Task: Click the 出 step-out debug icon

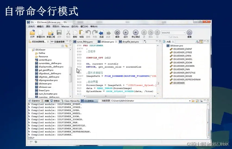Action: click(157, 33)
